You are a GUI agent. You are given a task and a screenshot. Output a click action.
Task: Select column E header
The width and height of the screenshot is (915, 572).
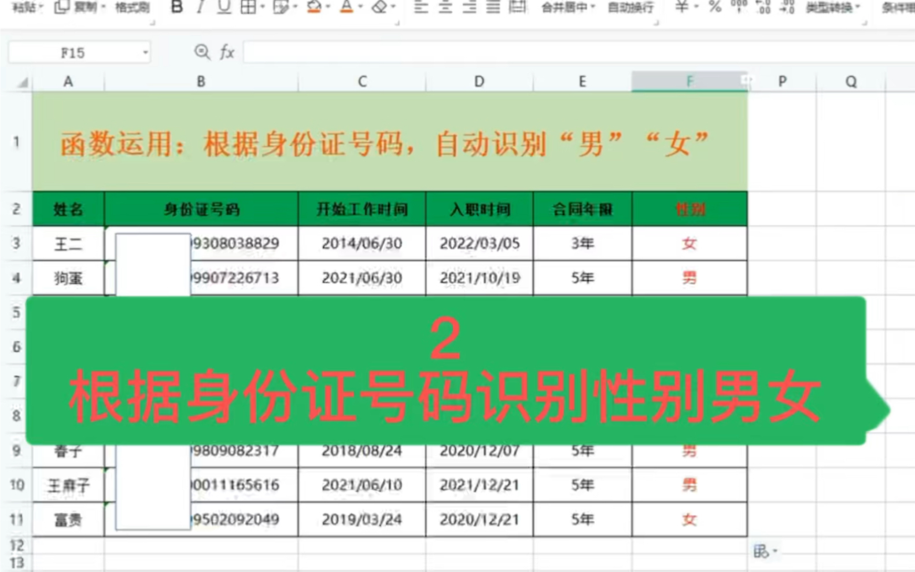tap(582, 82)
